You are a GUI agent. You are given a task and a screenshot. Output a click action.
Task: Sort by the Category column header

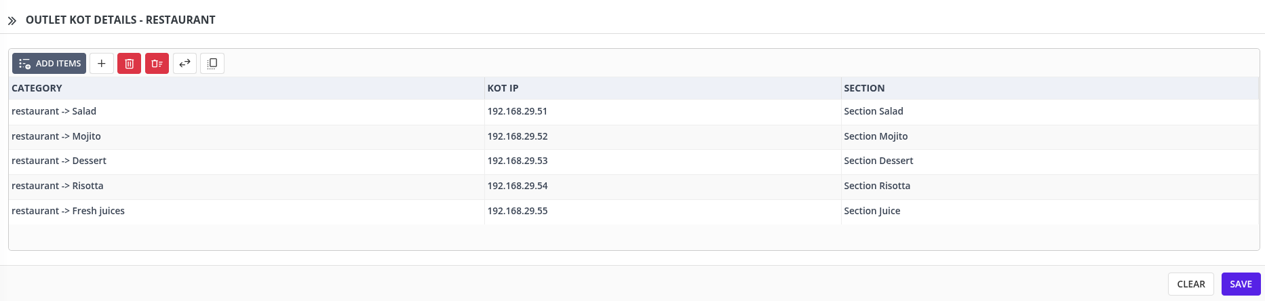[x=37, y=88]
